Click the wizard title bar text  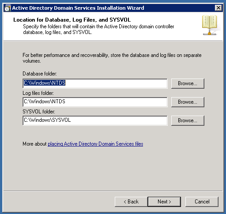click(x=78, y=8)
